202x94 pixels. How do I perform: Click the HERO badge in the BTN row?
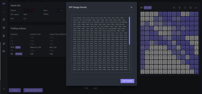point(18,47)
